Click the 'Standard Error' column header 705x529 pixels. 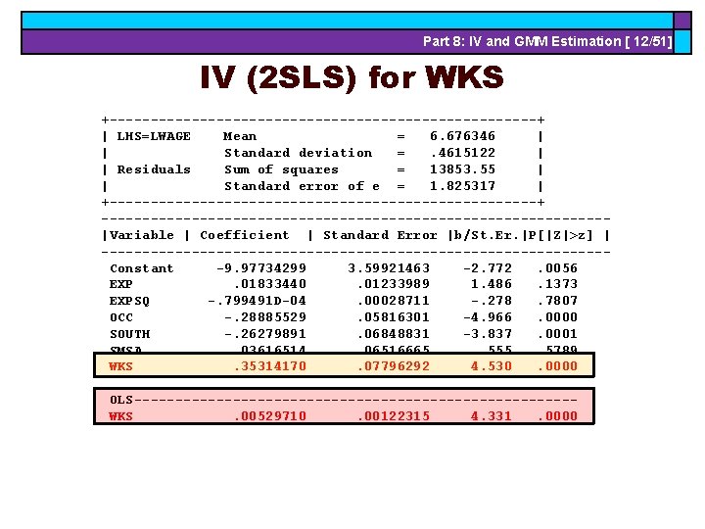click(x=380, y=235)
